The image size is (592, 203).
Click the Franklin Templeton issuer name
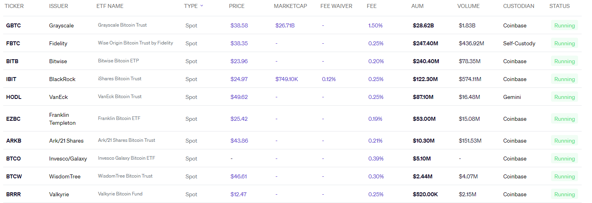(x=62, y=119)
